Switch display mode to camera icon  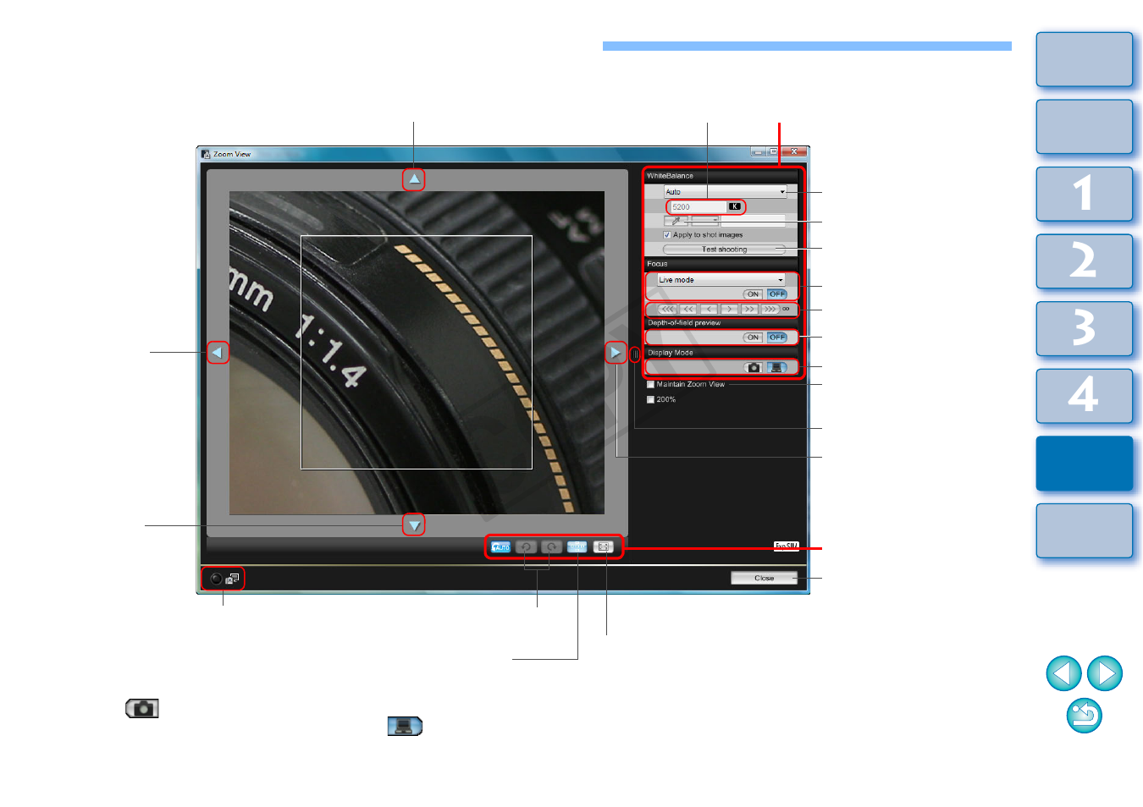coord(754,368)
